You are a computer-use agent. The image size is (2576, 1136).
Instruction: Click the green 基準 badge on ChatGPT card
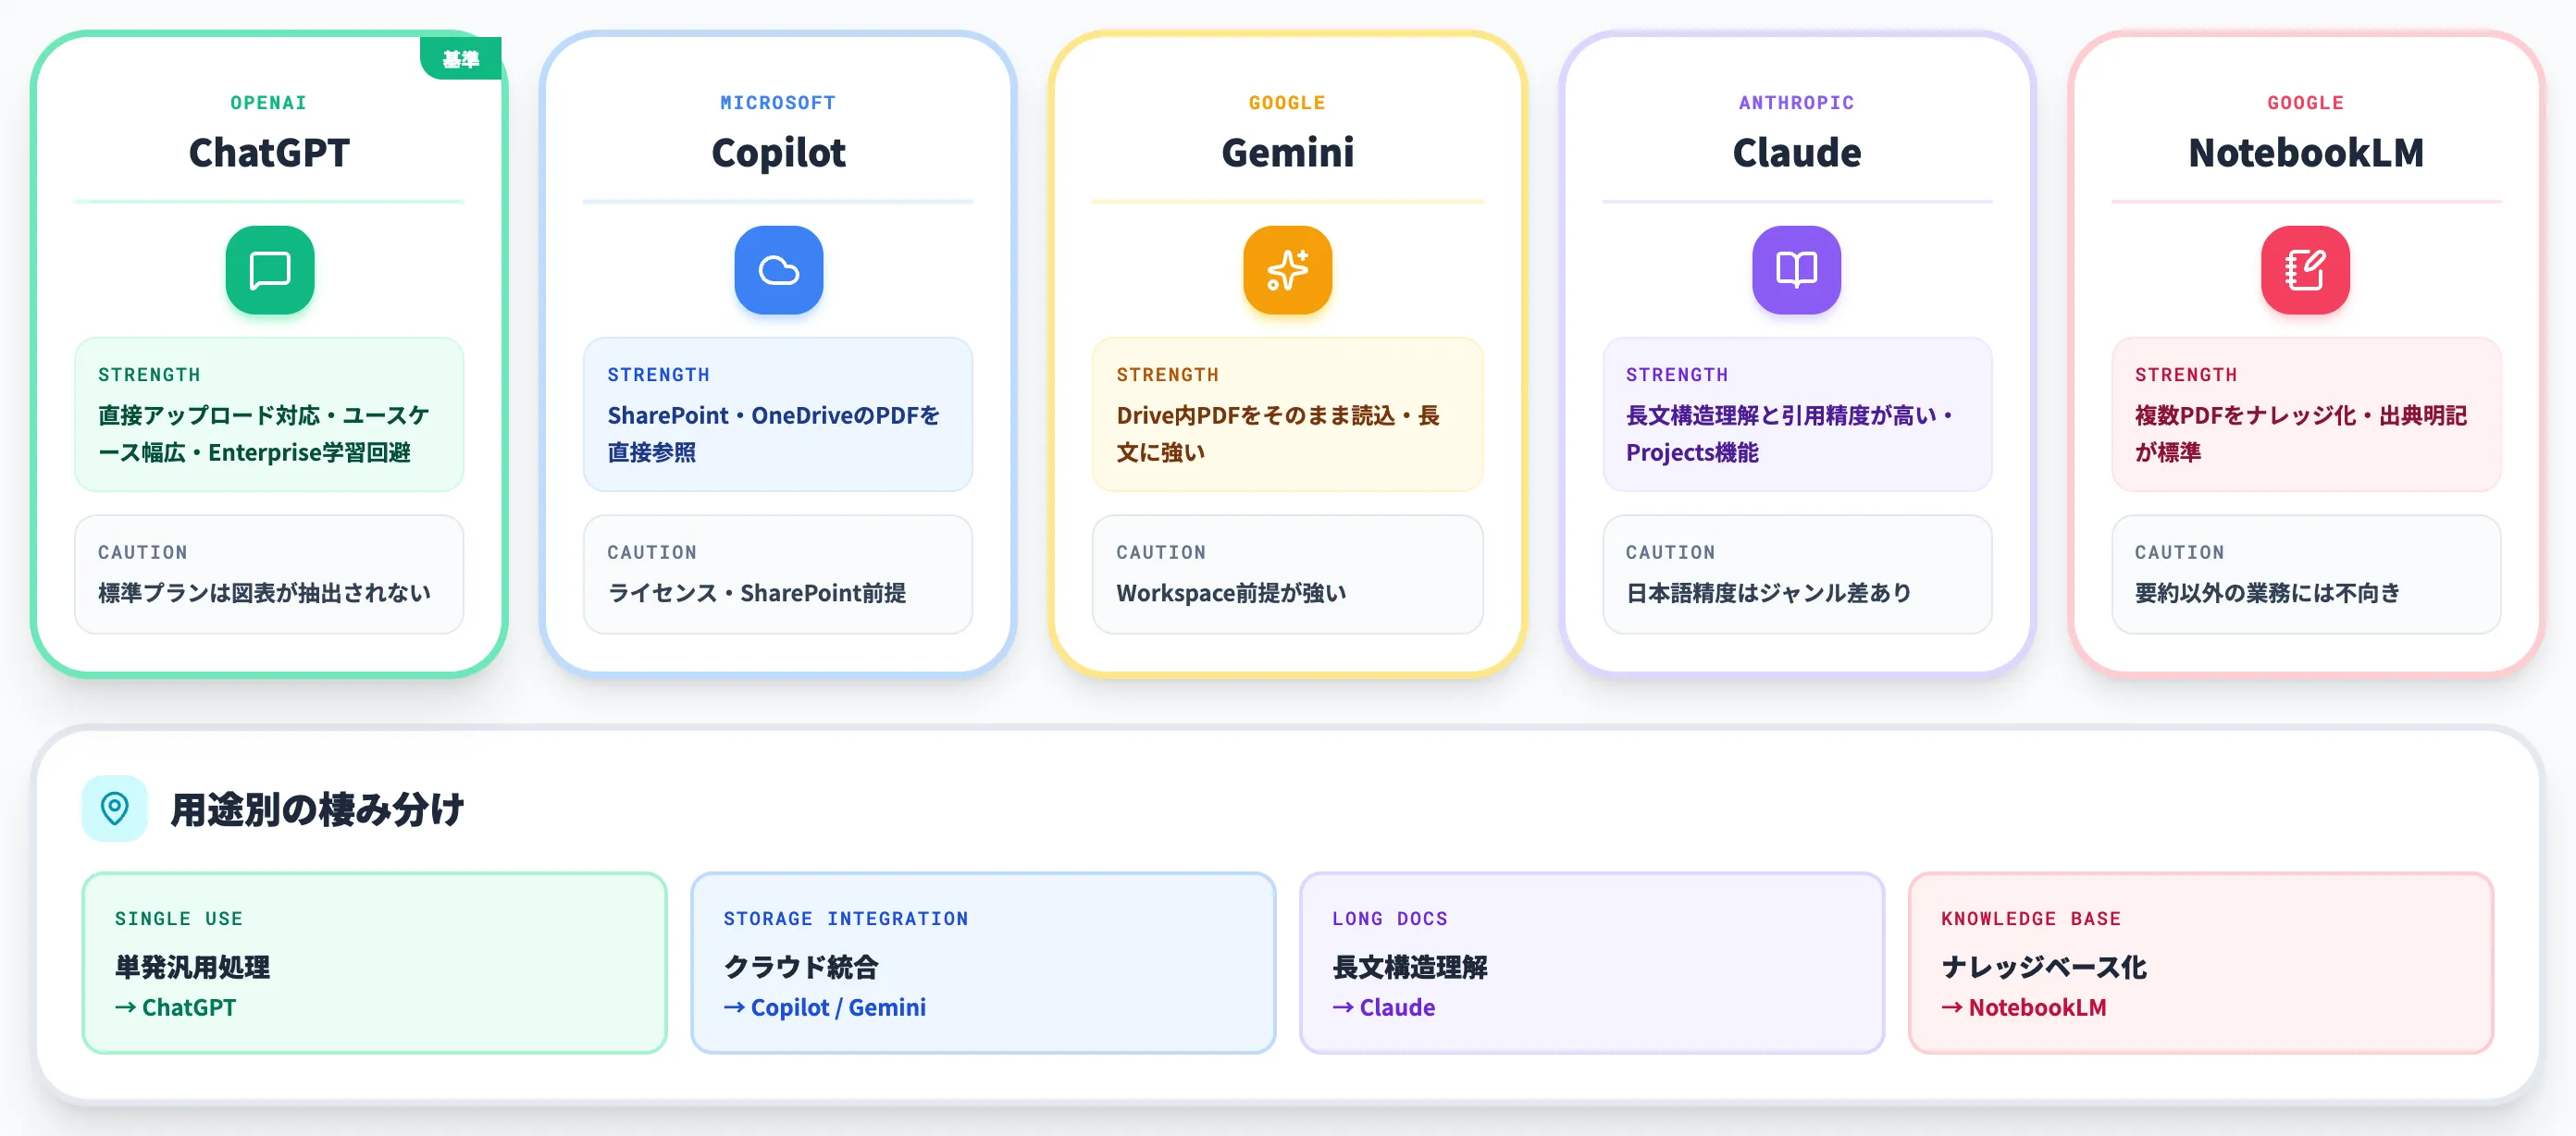[x=461, y=59]
